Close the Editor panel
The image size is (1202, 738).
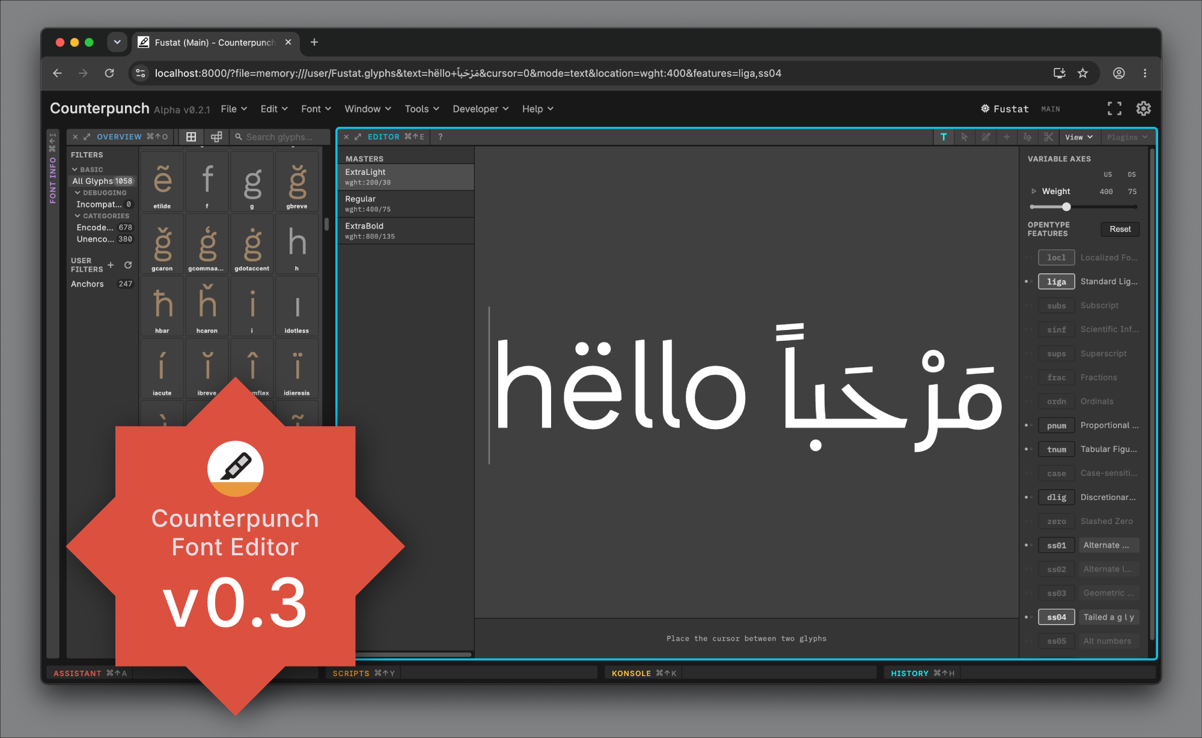(x=346, y=137)
